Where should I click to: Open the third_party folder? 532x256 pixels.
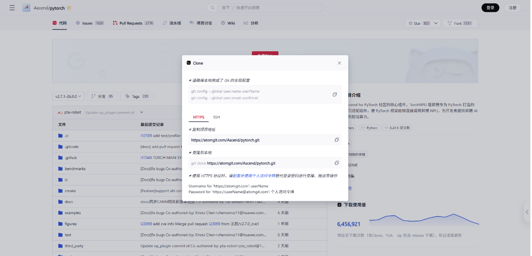click(x=74, y=246)
